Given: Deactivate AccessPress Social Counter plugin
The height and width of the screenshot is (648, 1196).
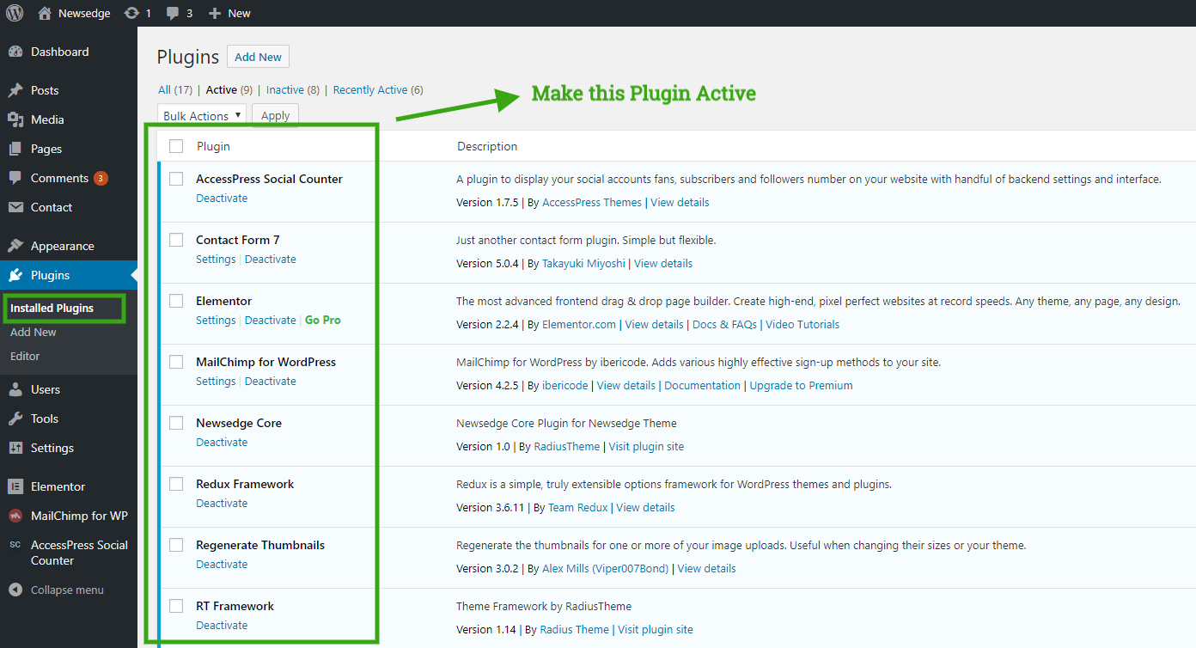Looking at the screenshot, I should (x=222, y=198).
